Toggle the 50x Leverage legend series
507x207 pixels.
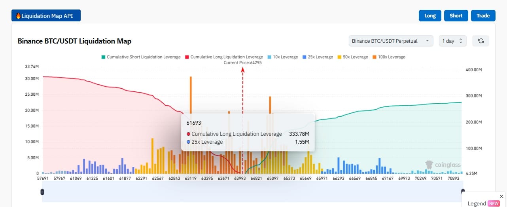click(352, 57)
